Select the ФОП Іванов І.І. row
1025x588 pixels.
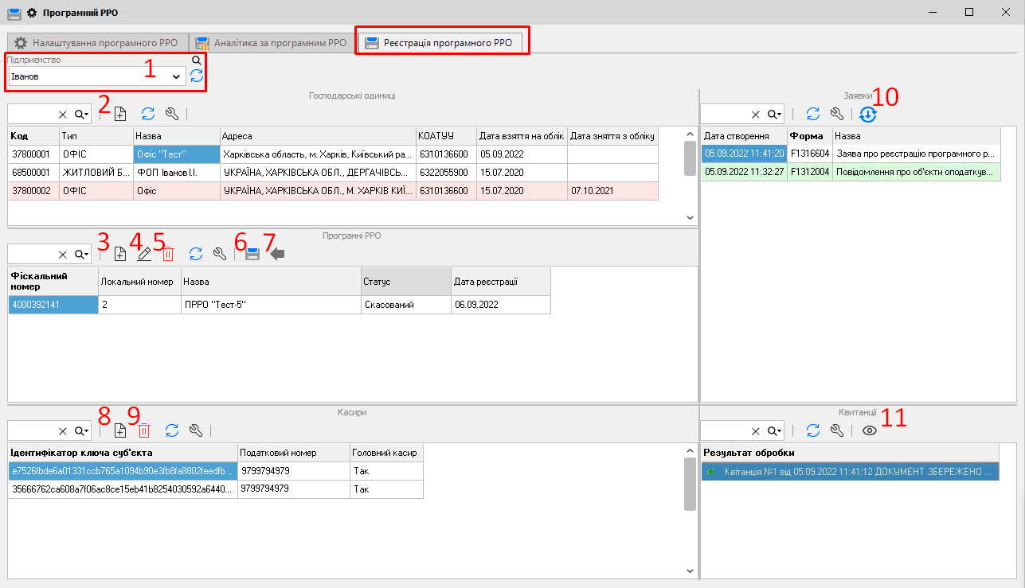tap(175, 172)
